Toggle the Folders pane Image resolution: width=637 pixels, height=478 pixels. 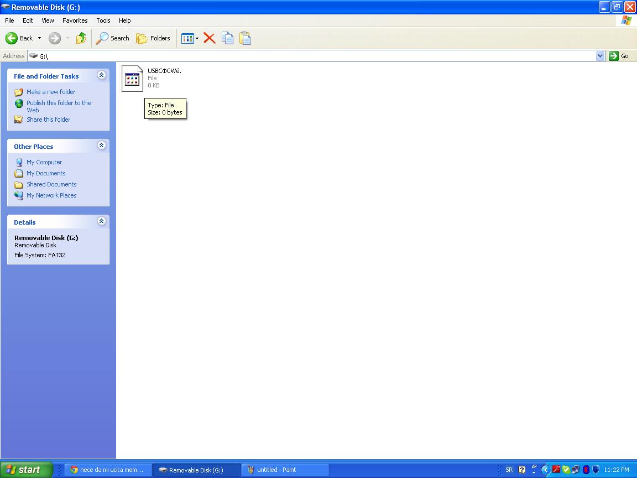(153, 38)
